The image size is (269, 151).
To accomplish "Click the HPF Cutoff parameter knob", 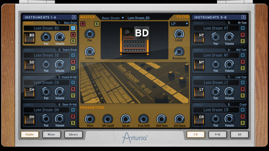I will point(108,119).
